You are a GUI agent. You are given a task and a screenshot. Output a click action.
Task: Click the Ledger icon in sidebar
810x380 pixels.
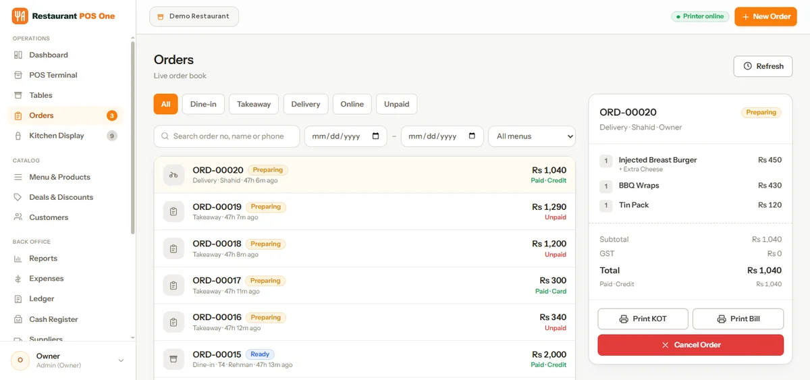(18, 299)
